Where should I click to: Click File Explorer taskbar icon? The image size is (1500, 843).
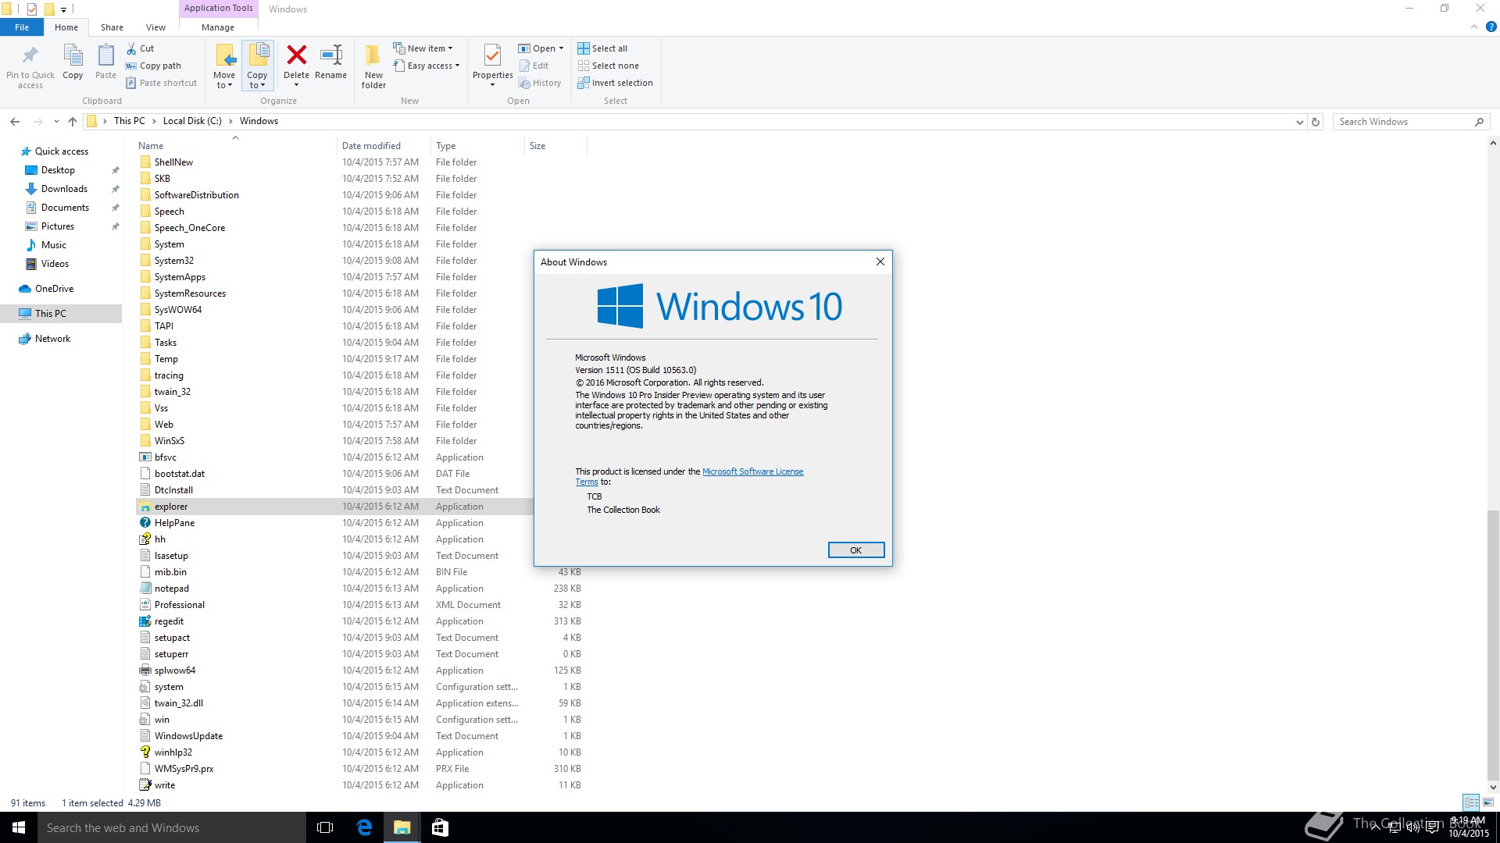coord(402,827)
